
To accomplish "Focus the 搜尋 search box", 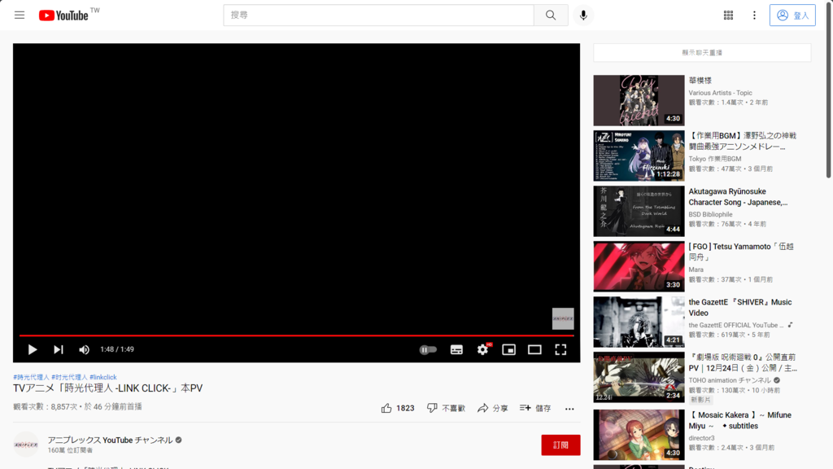I will [x=379, y=15].
